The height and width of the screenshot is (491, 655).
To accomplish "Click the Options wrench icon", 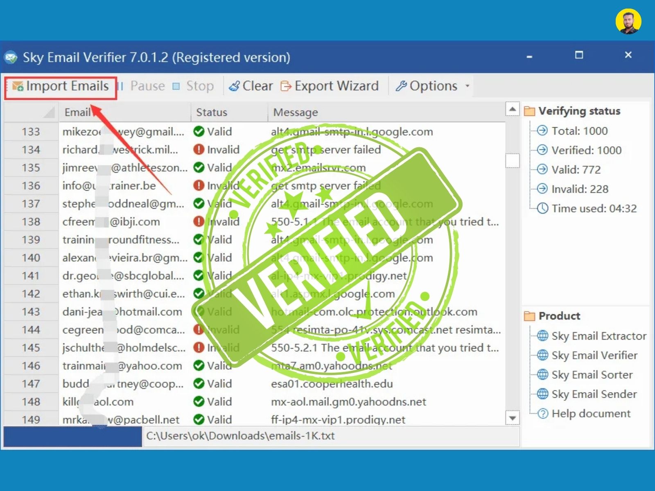I will coord(401,86).
